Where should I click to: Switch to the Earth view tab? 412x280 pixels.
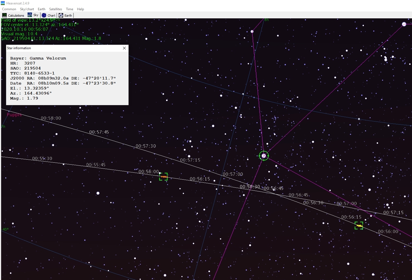(x=65, y=15)
